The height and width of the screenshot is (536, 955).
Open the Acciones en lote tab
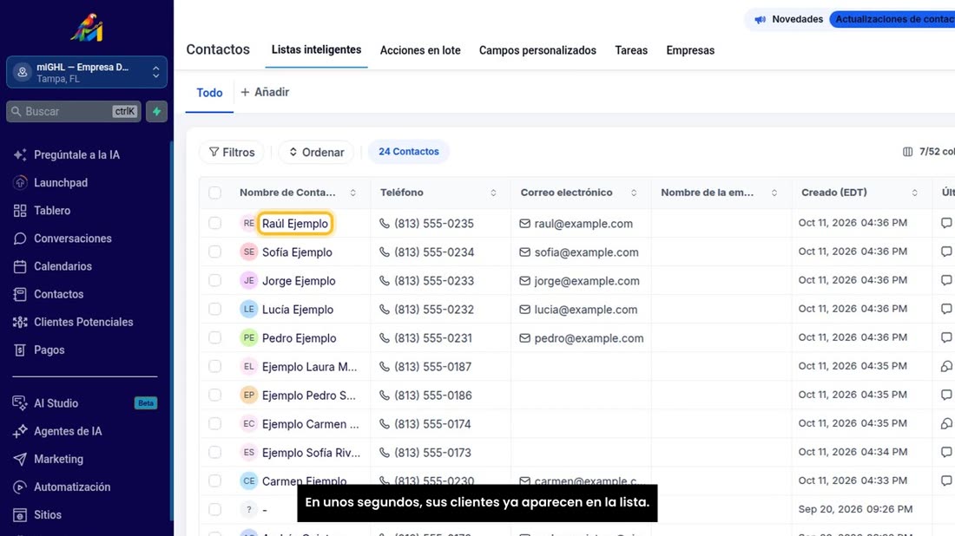(420, 50)
